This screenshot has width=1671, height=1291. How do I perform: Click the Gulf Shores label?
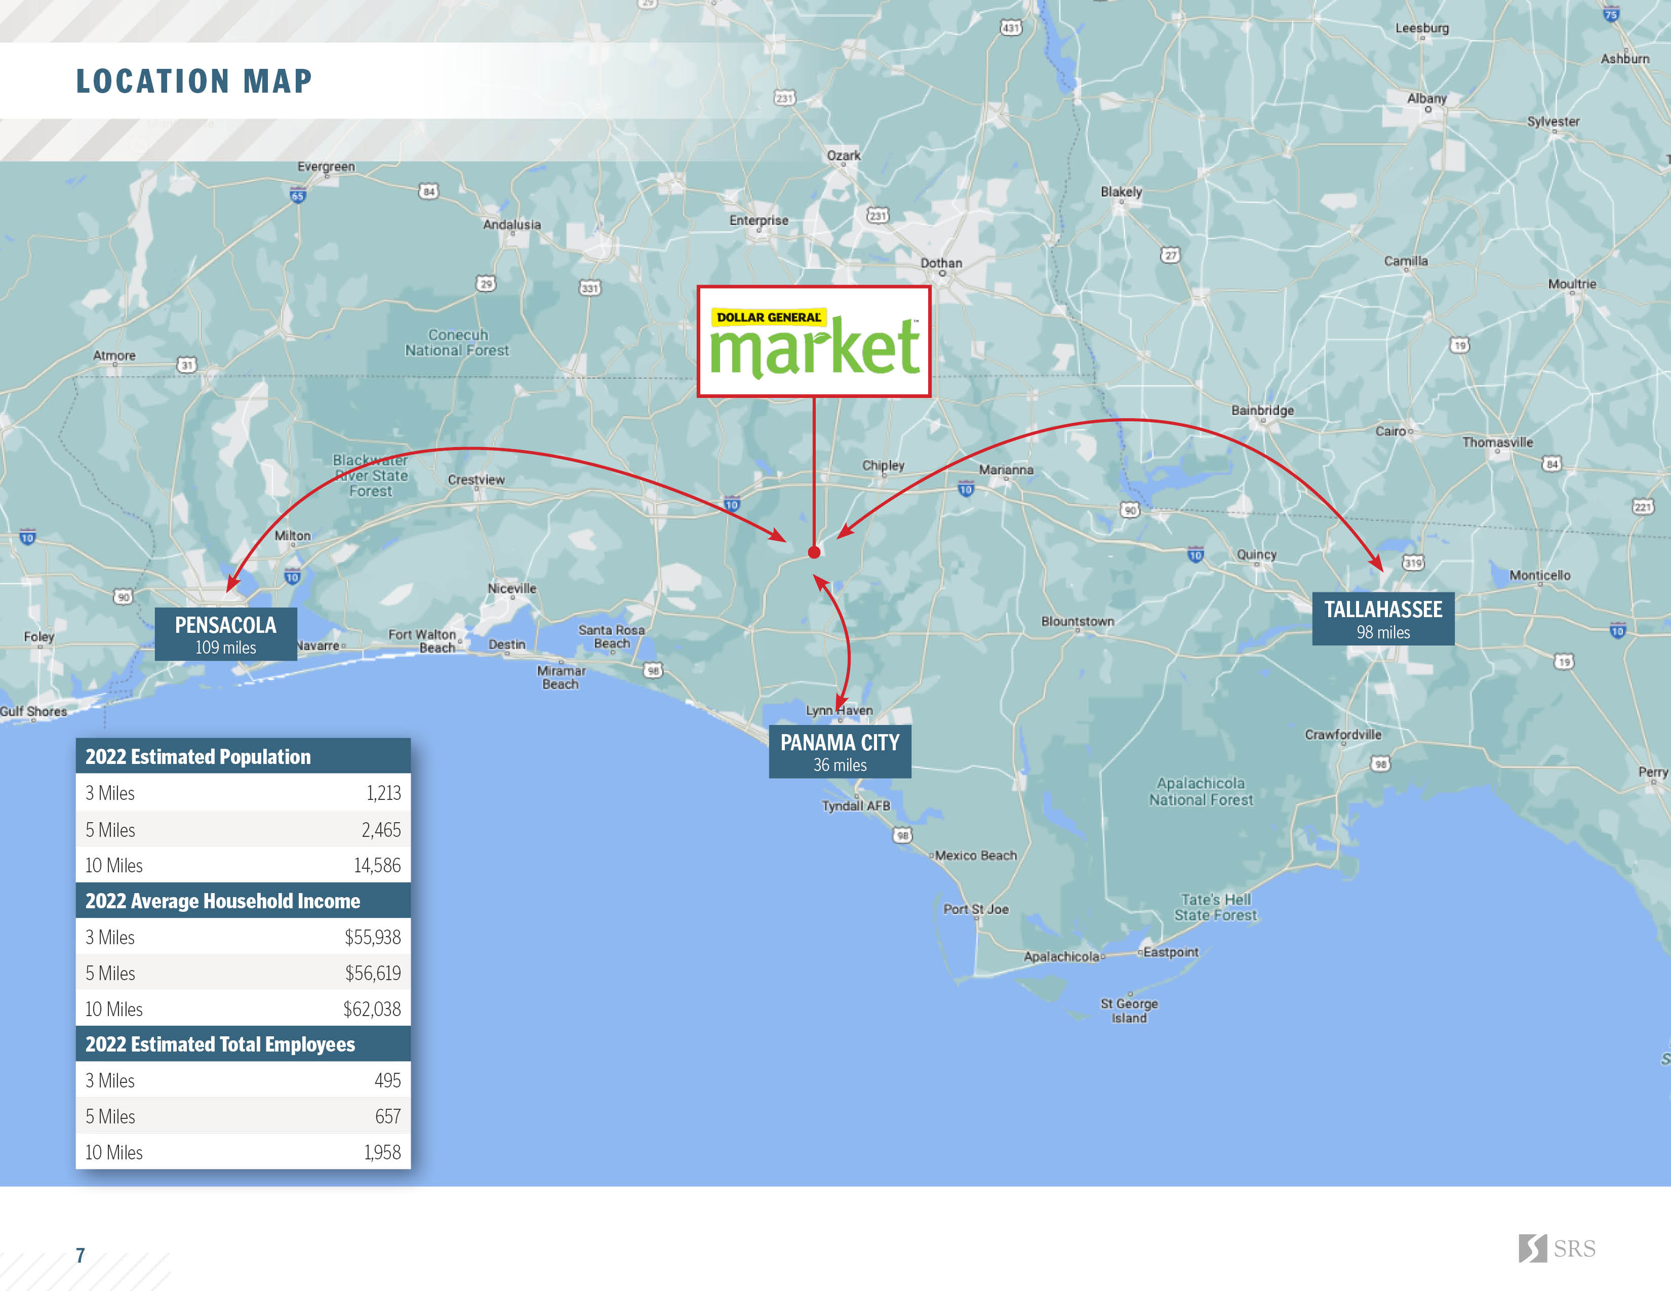[33, 711]
